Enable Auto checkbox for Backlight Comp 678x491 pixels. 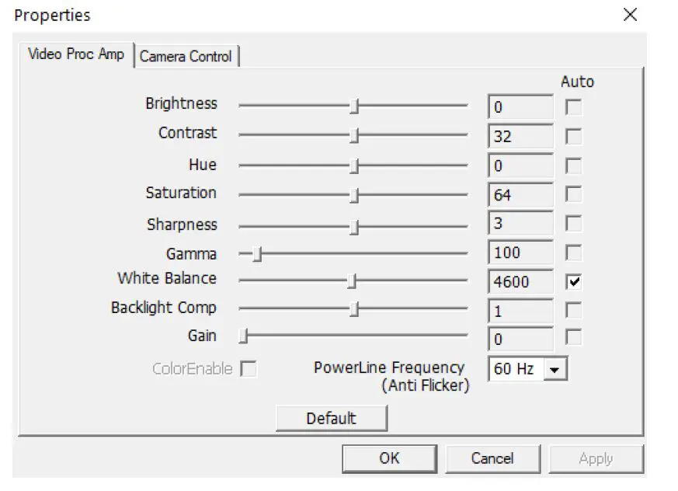[x=574, y=311]
